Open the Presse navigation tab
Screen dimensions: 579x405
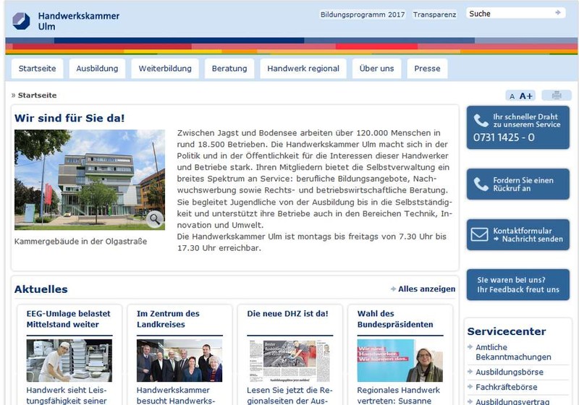(427, 69)
